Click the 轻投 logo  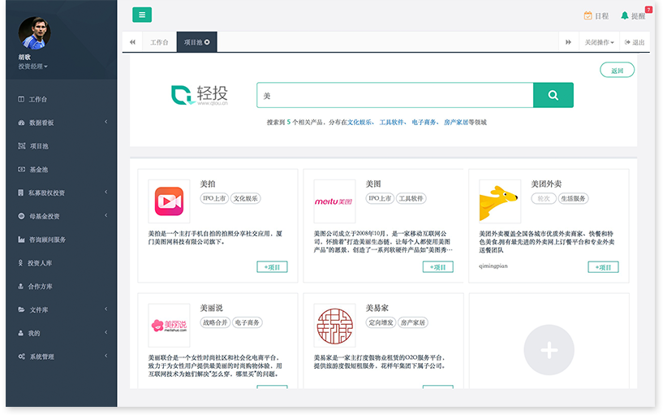pos(200,95)
